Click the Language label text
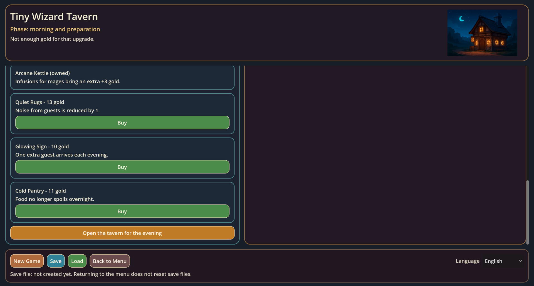This screenshot has height=286, width=534. 467,261
